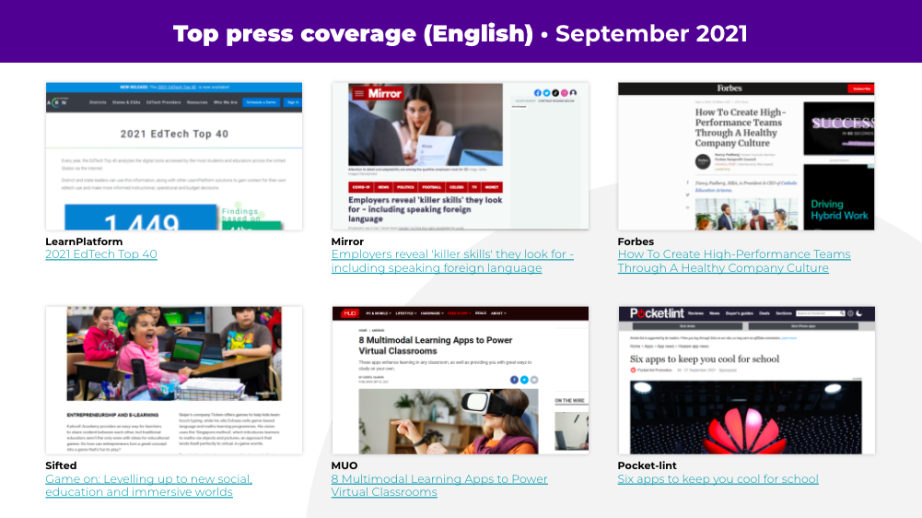Click red Forbes subscribe button
The width and height of the screenshot is (922, 518).
coord(861,88)
